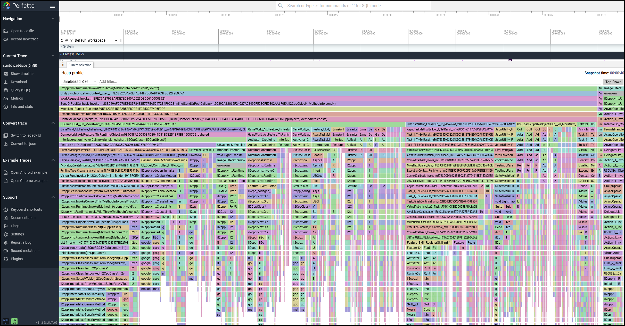Screen dimensions: 625x326
Task: Click the Query (SQL) database icon
Action: pos(6,90)
